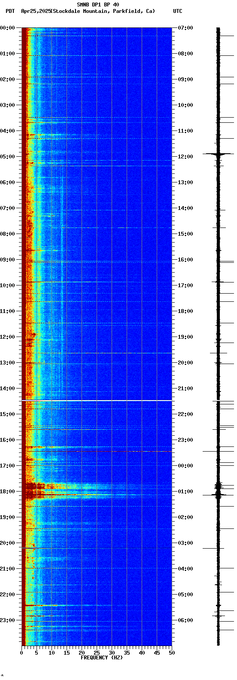Pick the 23:00 PDT time label
The height and width of the screenshot is (680, 237).
click(x=7, y=620)
